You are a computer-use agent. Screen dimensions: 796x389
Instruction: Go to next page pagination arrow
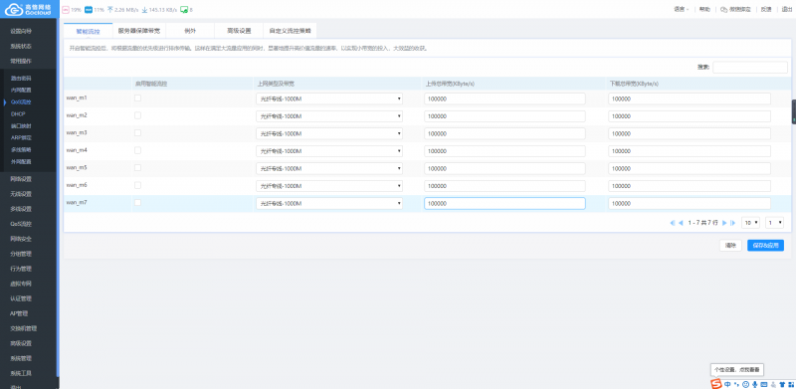click(724, 223)
